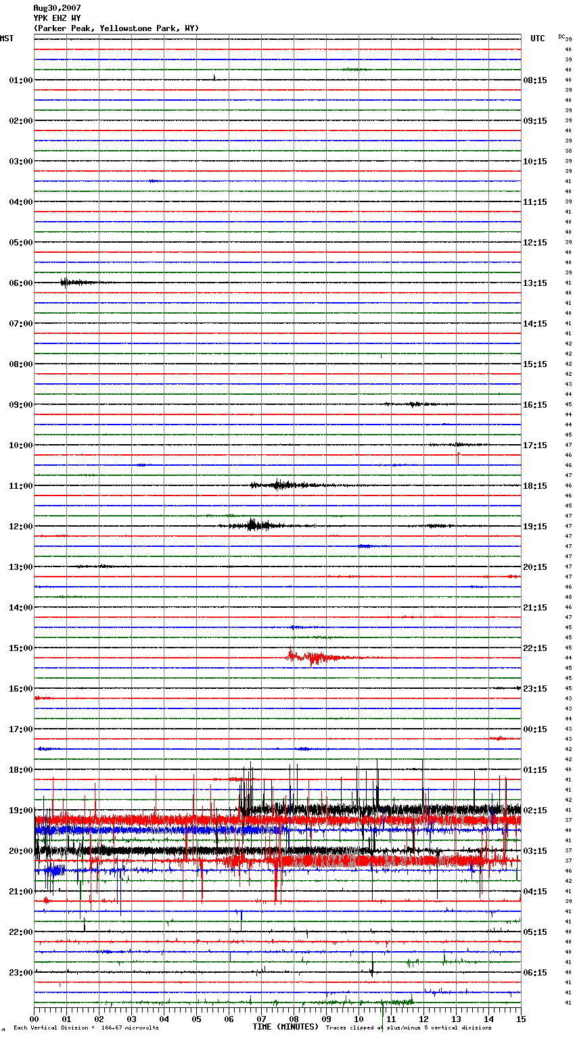Select the 03:00 MST time label
Viewport: 575px width, 1037px height.
pyautogui.click(x=20, y=162)
